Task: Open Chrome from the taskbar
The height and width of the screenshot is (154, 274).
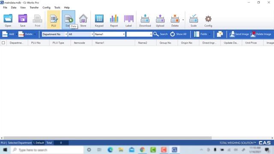Action: (143, 150)
